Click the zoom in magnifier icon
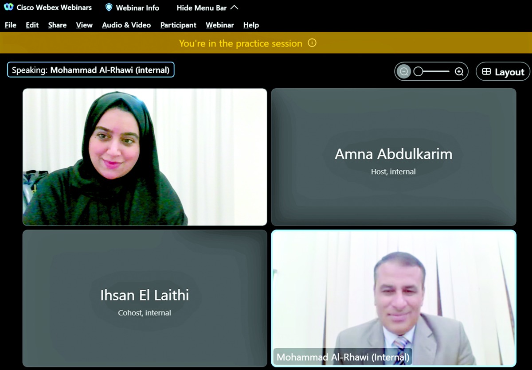The width and height of the screenshot is (532, 370). [459, 72]
